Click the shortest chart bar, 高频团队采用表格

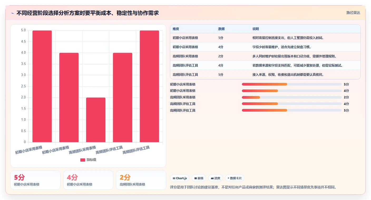click(x=96, y=120)
